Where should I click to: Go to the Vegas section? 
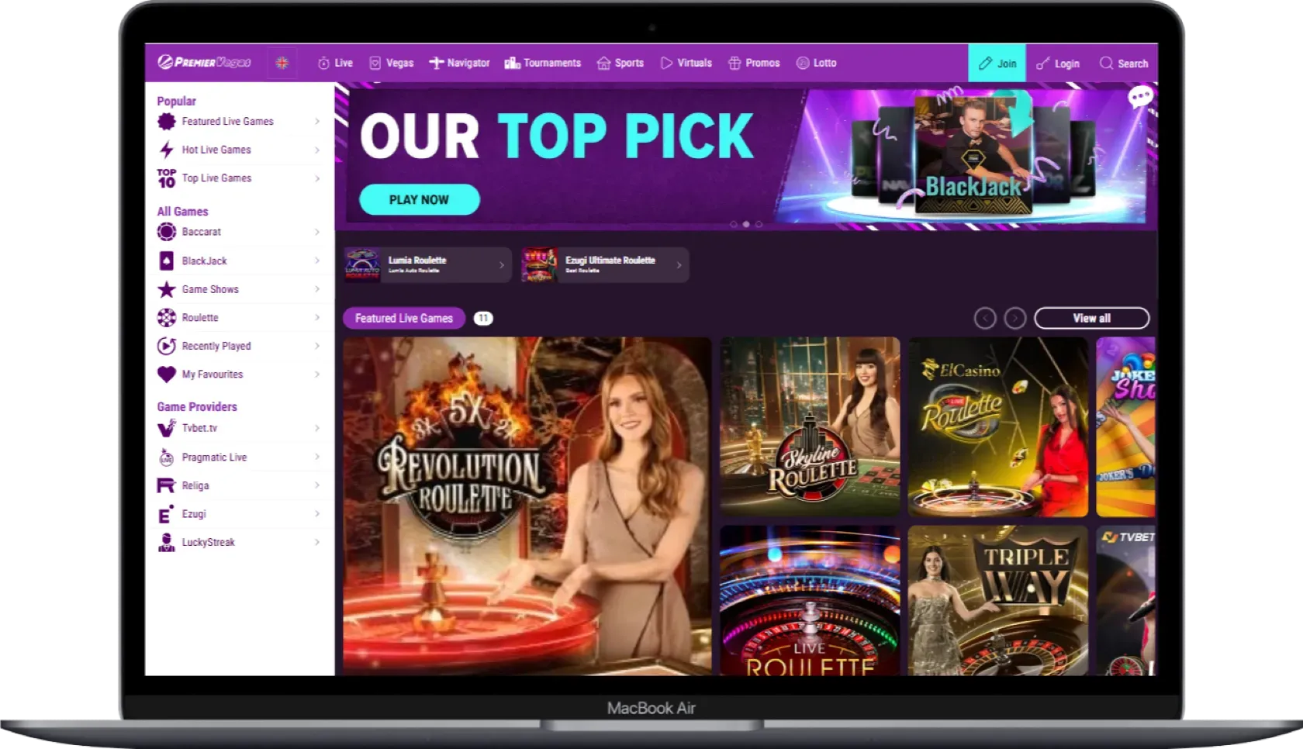(391, 63)
